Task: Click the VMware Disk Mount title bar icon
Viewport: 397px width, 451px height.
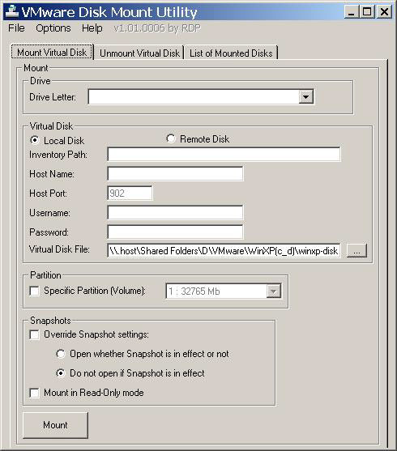Action: [12, 12]
